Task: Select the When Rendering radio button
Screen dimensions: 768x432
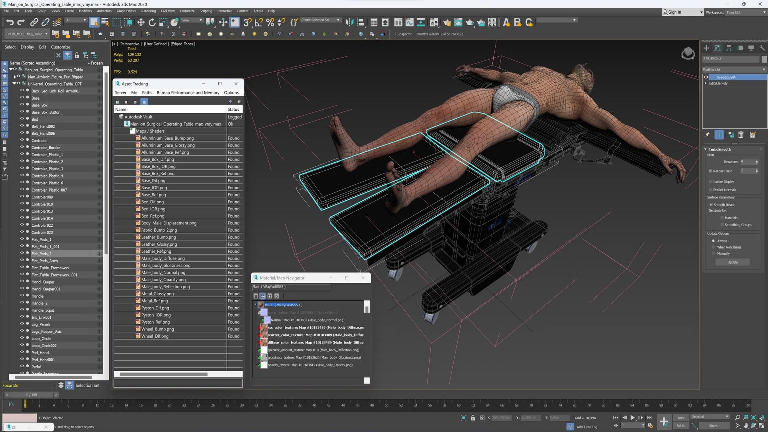Action: pos(713,247)
